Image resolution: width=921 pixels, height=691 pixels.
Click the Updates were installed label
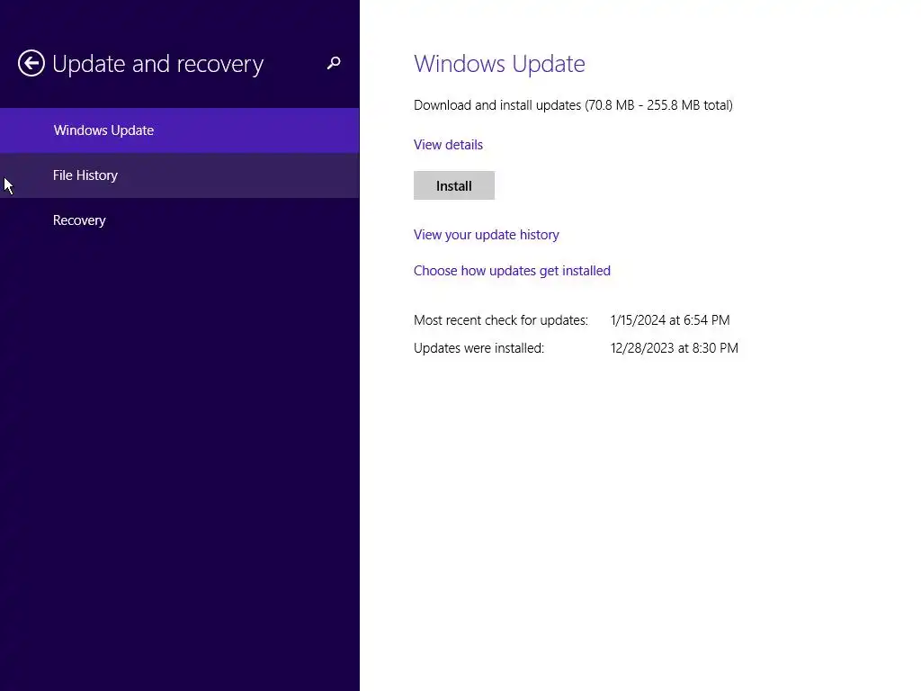coord(479,348)
